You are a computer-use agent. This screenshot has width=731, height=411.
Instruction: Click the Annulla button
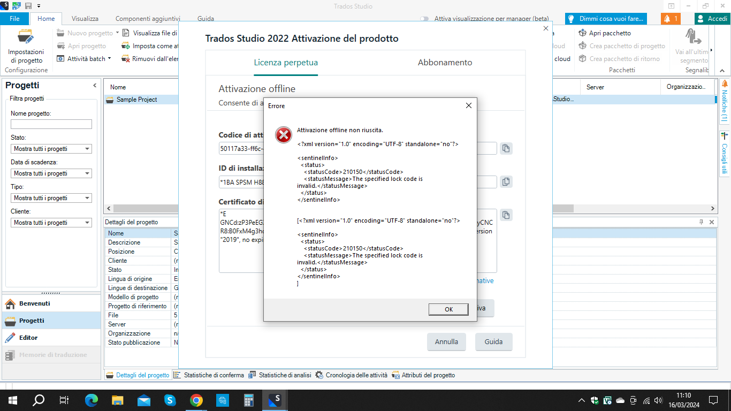point(446,342)
